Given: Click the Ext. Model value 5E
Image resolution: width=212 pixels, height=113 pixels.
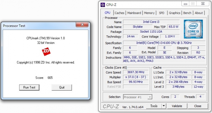Looking at the screenshot, I should (x=165, y=53).
